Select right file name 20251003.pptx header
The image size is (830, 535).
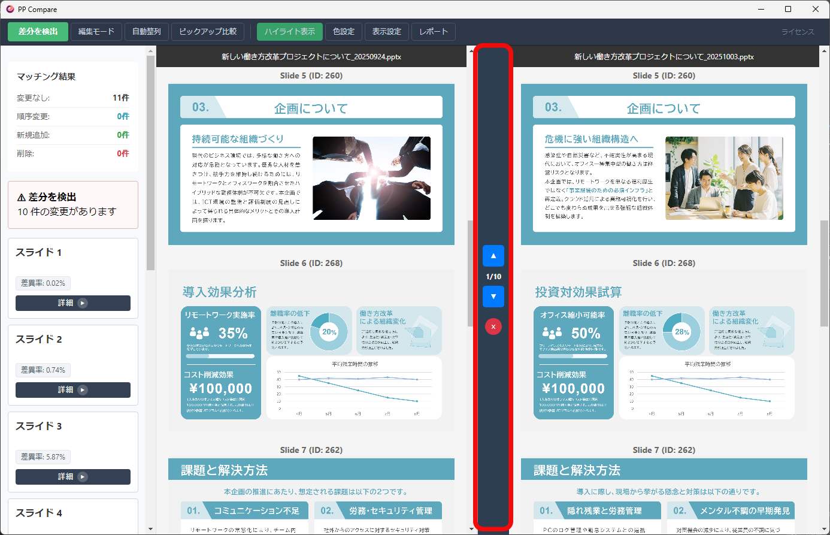pos(664,57)
